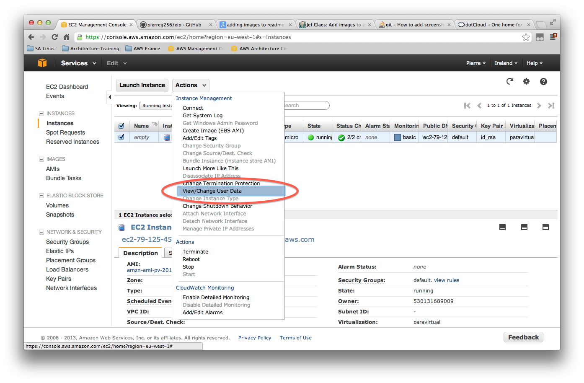Click the extension icon beside the bookmark star
This screenshot has height=383, width=584.
[x=540, y=37]
